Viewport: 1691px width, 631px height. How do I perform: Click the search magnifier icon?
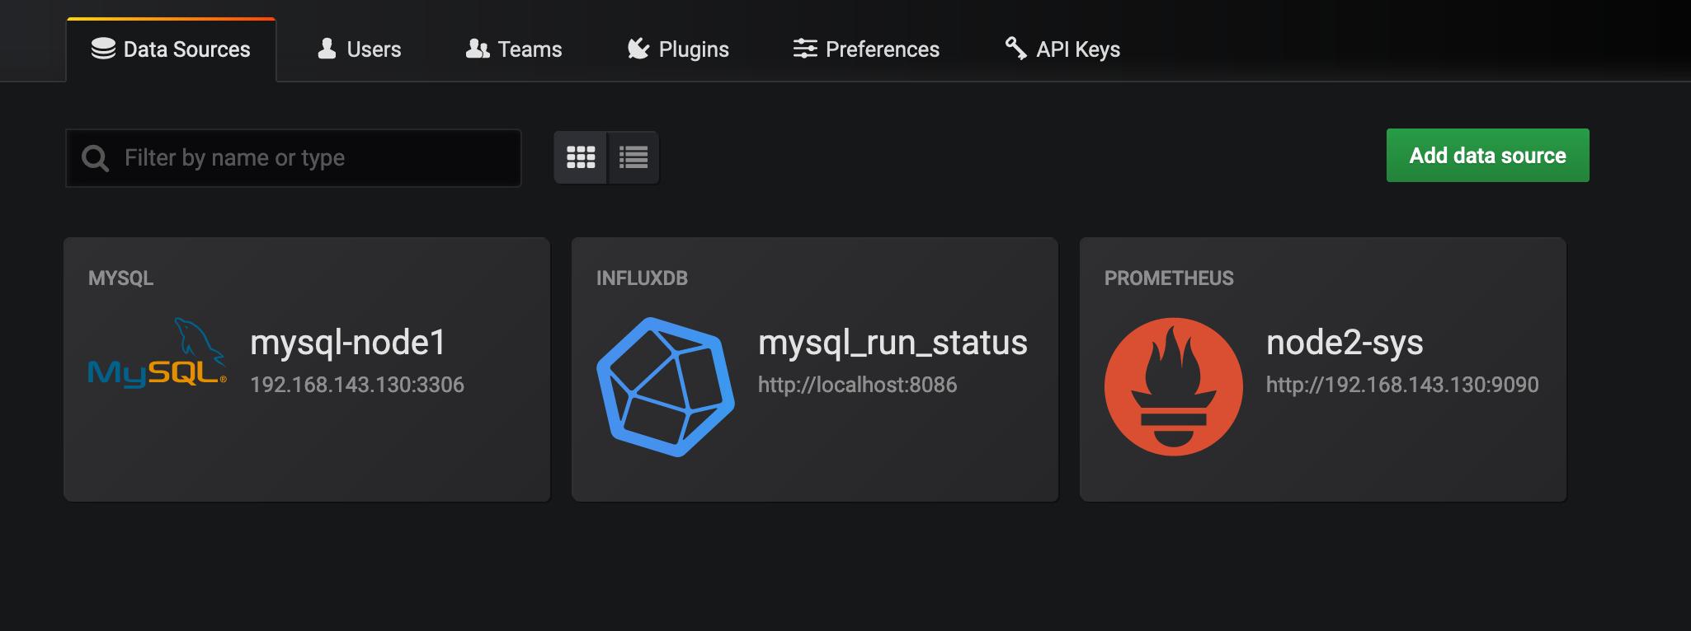[x=96, y=158]
